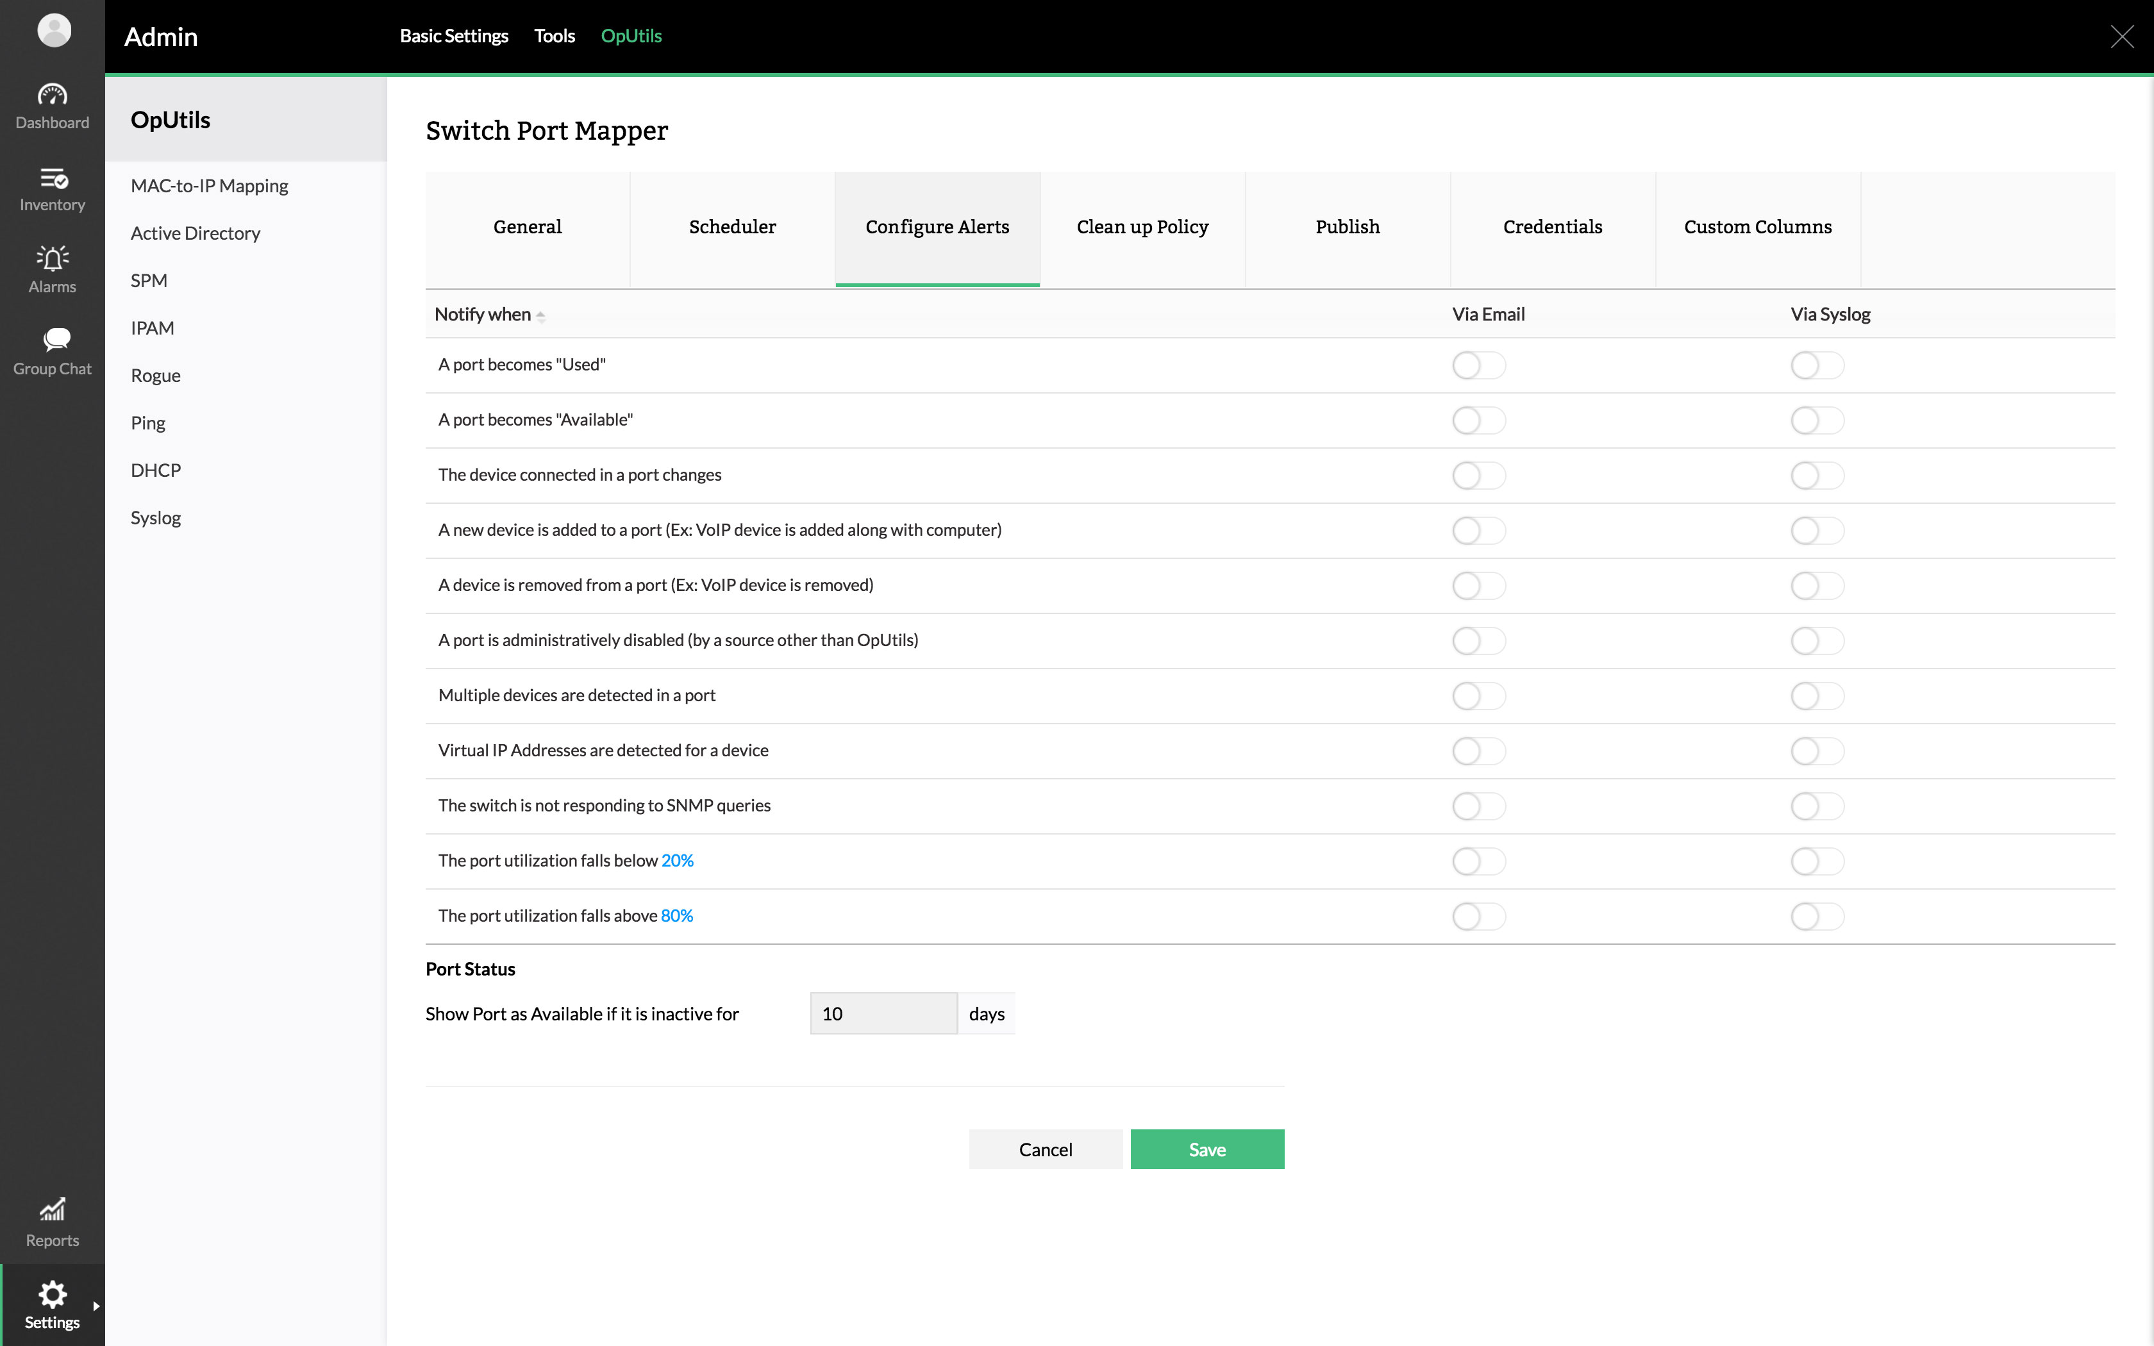Open the Reports chart icon
The height and width of the screenshot is (1346, 2154).
[52, 1208]
